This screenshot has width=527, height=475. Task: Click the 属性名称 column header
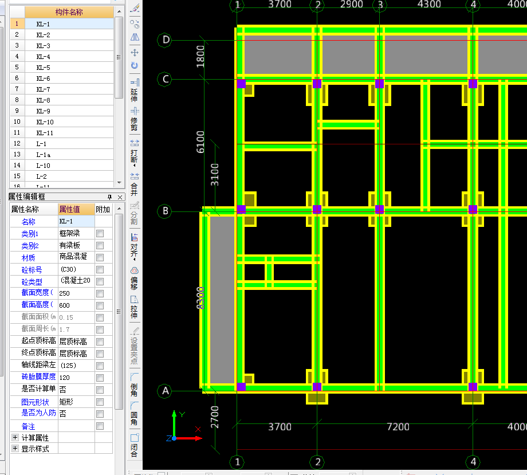(x=34, y=210)
